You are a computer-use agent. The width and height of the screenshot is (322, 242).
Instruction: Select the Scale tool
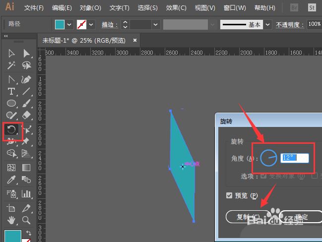click(x=27, y=129)
